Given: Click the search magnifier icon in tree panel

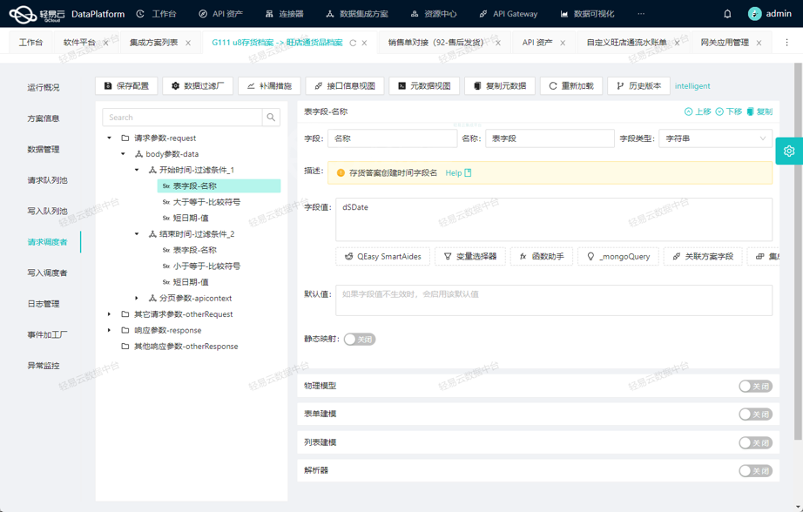Looking at the screenshot, I should (x=271, y=118).
